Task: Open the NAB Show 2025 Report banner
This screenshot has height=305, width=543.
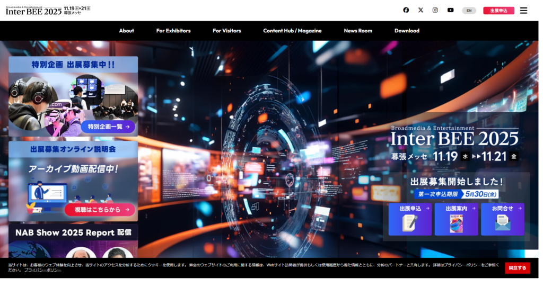Action: (x=73, y=241)
